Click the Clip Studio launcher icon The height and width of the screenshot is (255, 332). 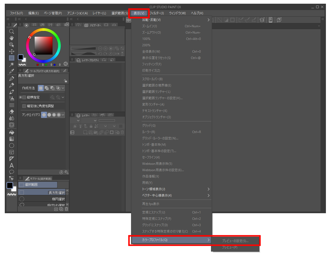pos(129,20)
